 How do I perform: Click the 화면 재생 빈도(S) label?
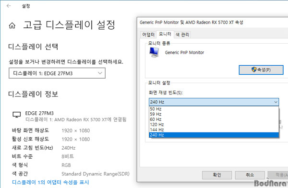(x=166, y=93)
